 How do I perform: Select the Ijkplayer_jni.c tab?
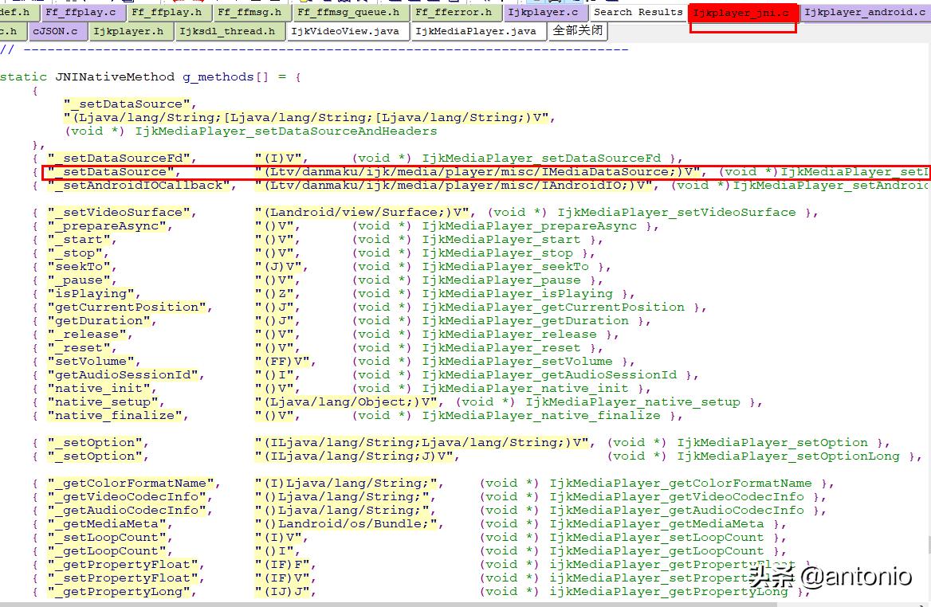[742, 13]
